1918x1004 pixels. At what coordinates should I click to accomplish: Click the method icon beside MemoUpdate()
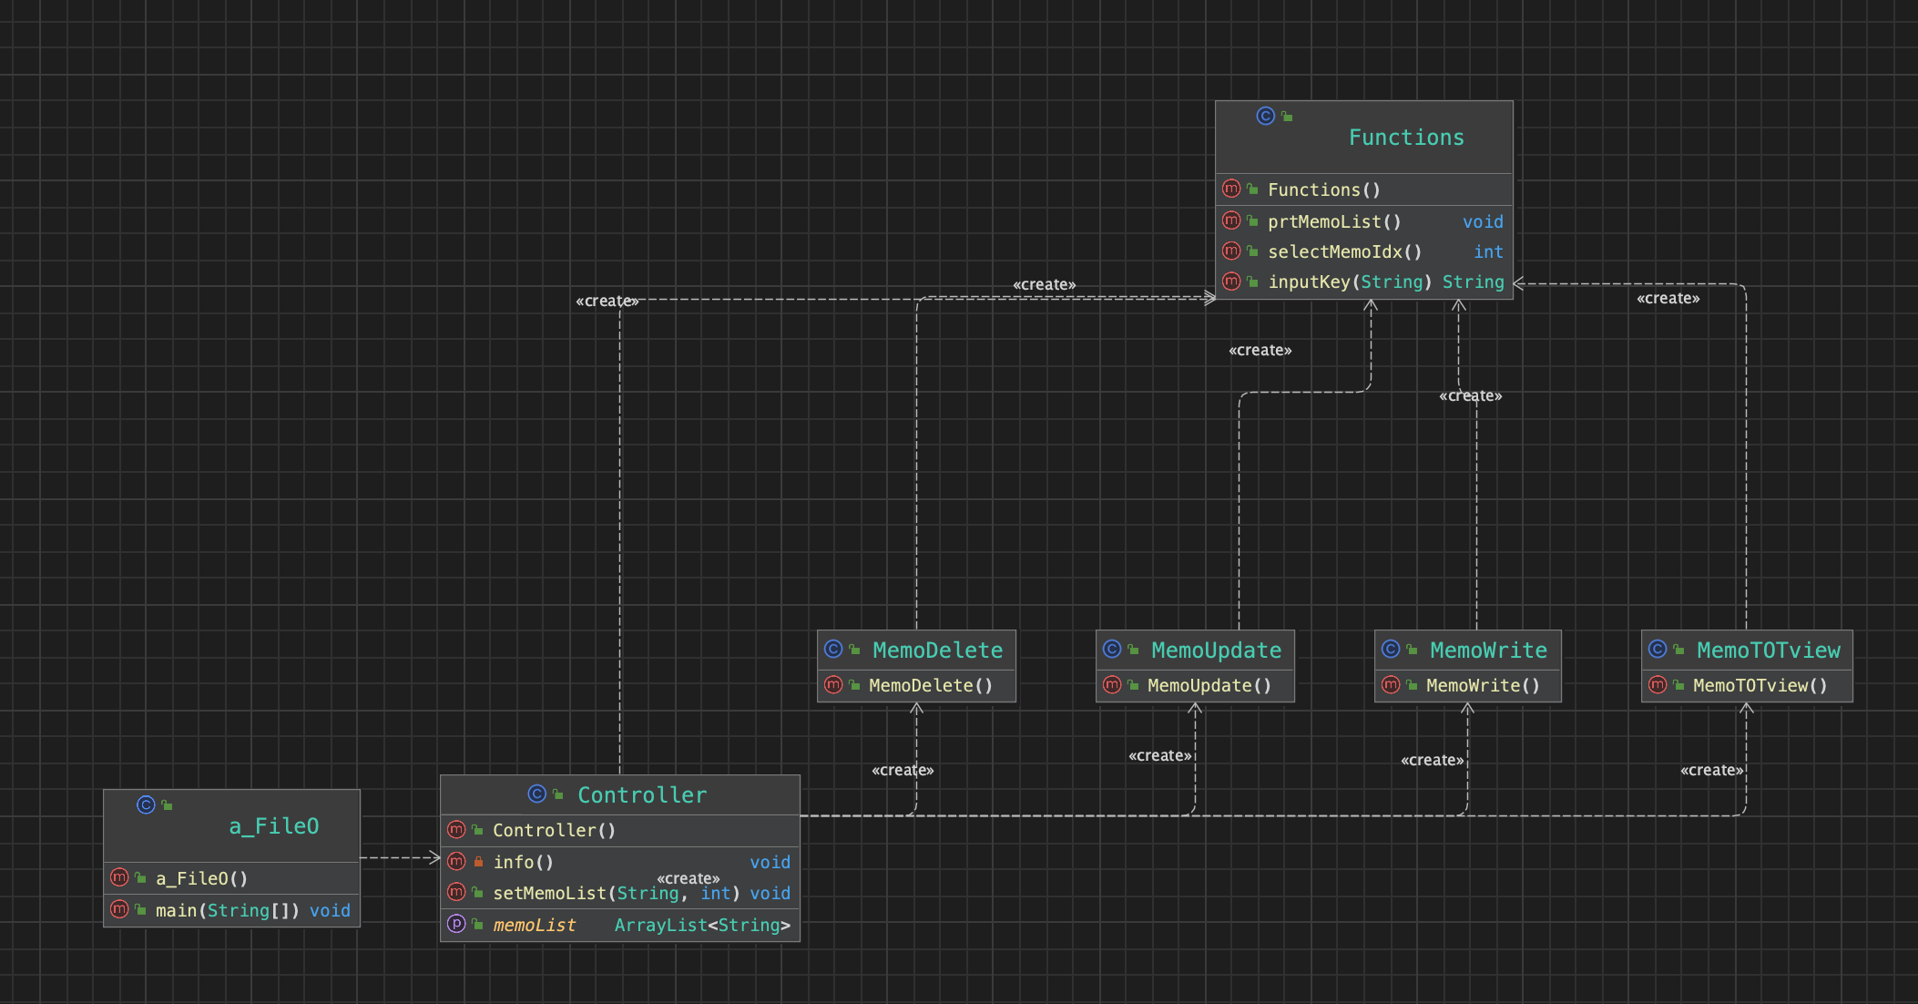(1112, 684)
